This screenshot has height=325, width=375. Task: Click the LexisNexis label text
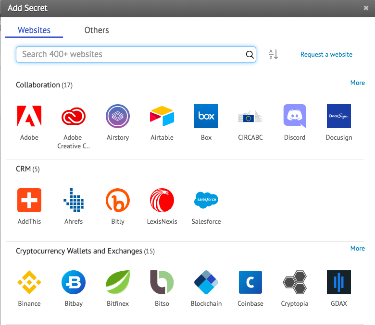162,221
